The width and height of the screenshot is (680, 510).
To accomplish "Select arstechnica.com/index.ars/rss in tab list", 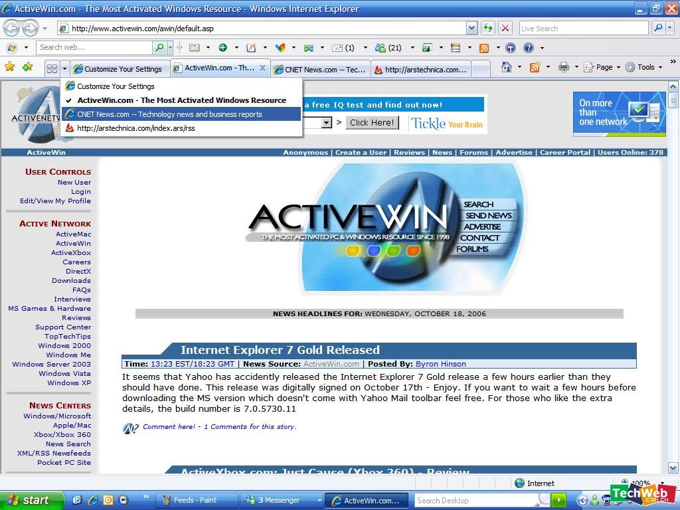I will (x=181, y=128).
